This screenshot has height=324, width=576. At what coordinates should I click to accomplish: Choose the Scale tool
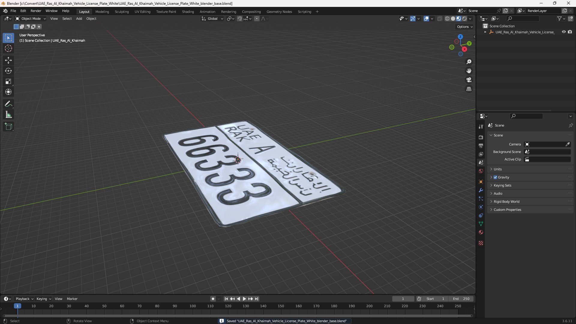click(x=8, y=81)
